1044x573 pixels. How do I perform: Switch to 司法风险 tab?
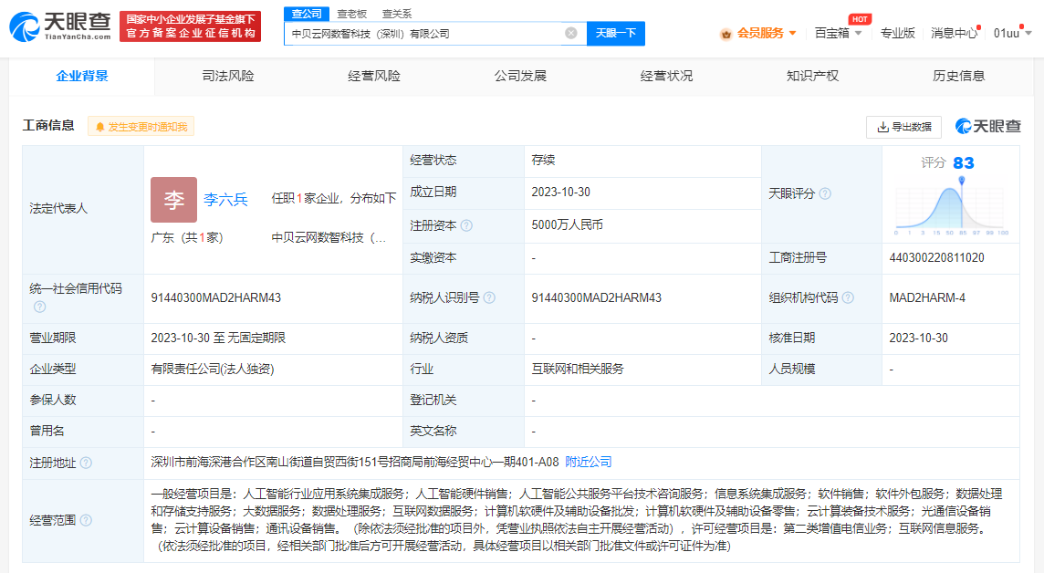[x=228, y=76]
